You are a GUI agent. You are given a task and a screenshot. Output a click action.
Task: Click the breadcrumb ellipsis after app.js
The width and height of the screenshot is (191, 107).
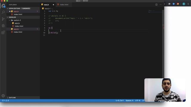pyautogui.click(x=53, y=9)
